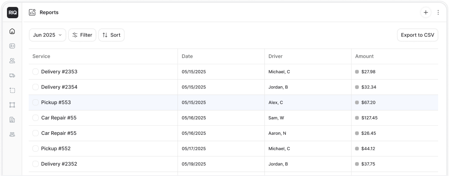Click the Export to CSV button
This screenshot has width=449, height=176.
click(x=417, y=35)
